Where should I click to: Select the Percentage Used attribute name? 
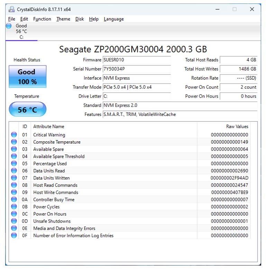pos(50,164)
